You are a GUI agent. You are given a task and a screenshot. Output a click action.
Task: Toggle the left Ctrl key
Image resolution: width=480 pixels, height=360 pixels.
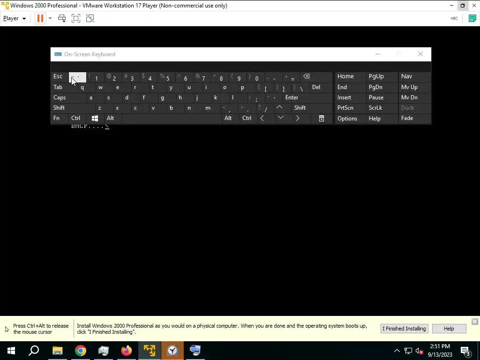tap(78, 119)
